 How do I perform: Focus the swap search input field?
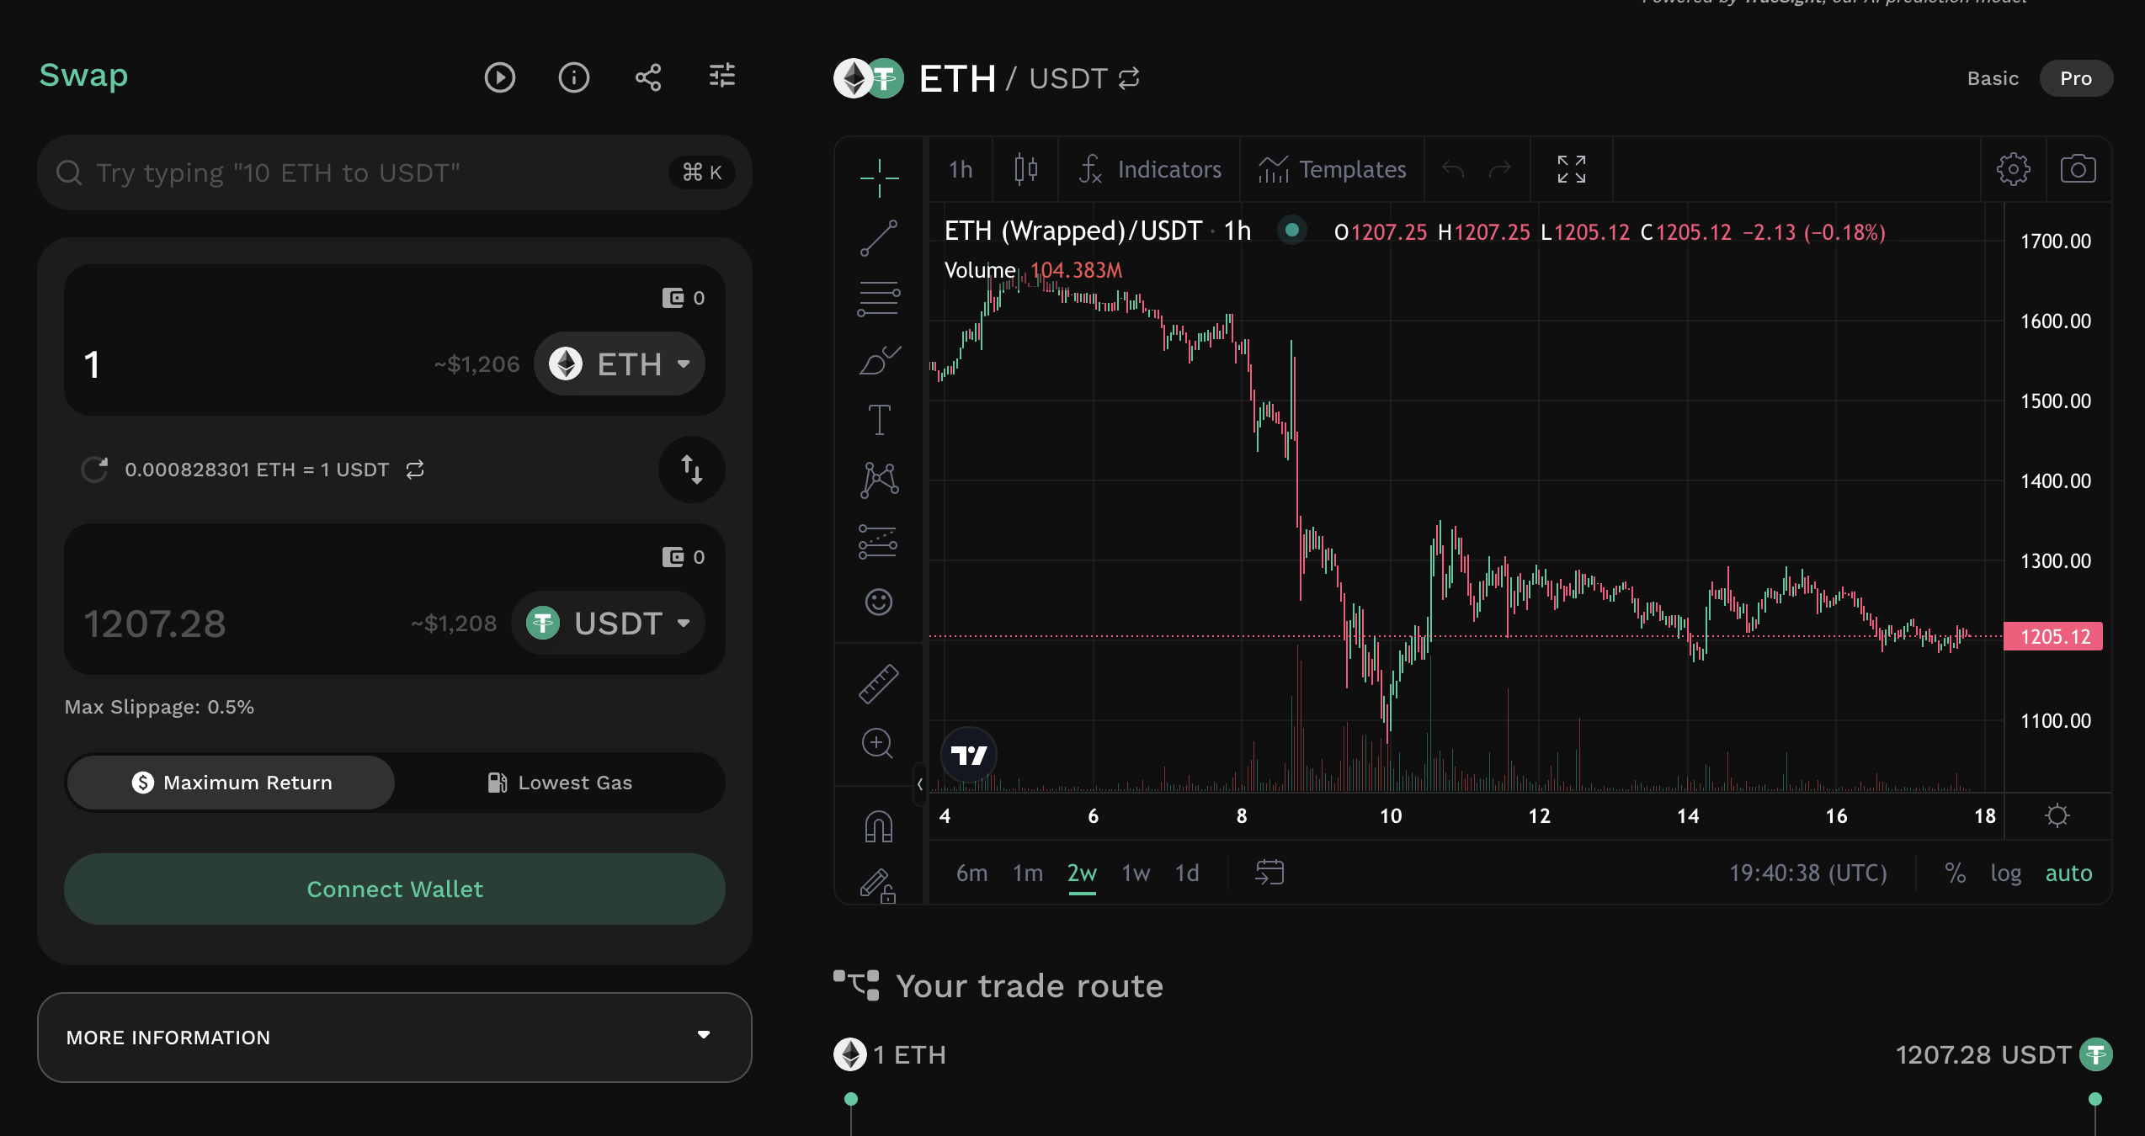click(x=394, y=173)
